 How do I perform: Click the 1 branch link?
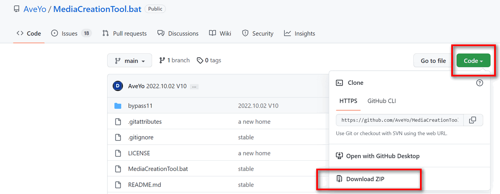coord(175,60)
